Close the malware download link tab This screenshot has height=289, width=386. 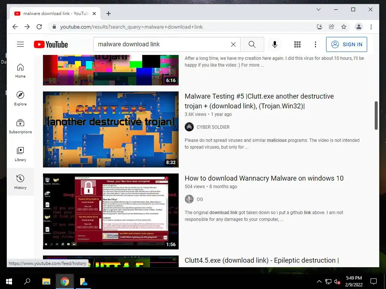(94, 14)
